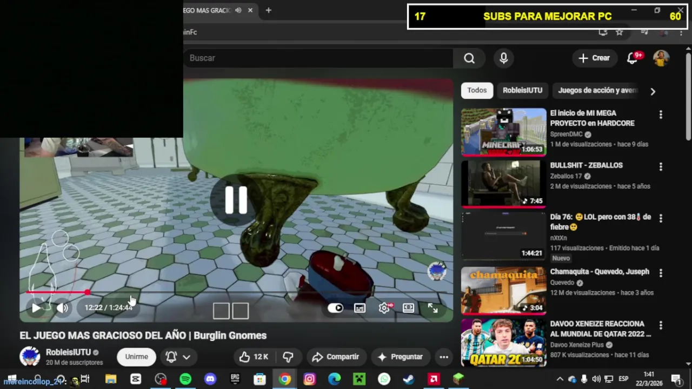The height and width of the screenshot is (389, 692).
Task: Click the channel watermark on the video
Action: coord(437,271)
